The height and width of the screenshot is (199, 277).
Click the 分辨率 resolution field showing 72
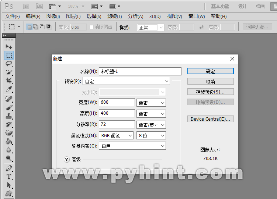(117, 124)
